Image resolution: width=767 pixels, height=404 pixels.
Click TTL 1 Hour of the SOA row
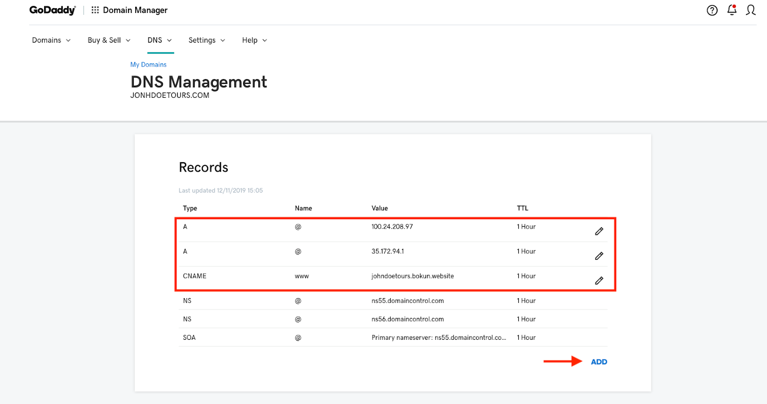(526, 337)
